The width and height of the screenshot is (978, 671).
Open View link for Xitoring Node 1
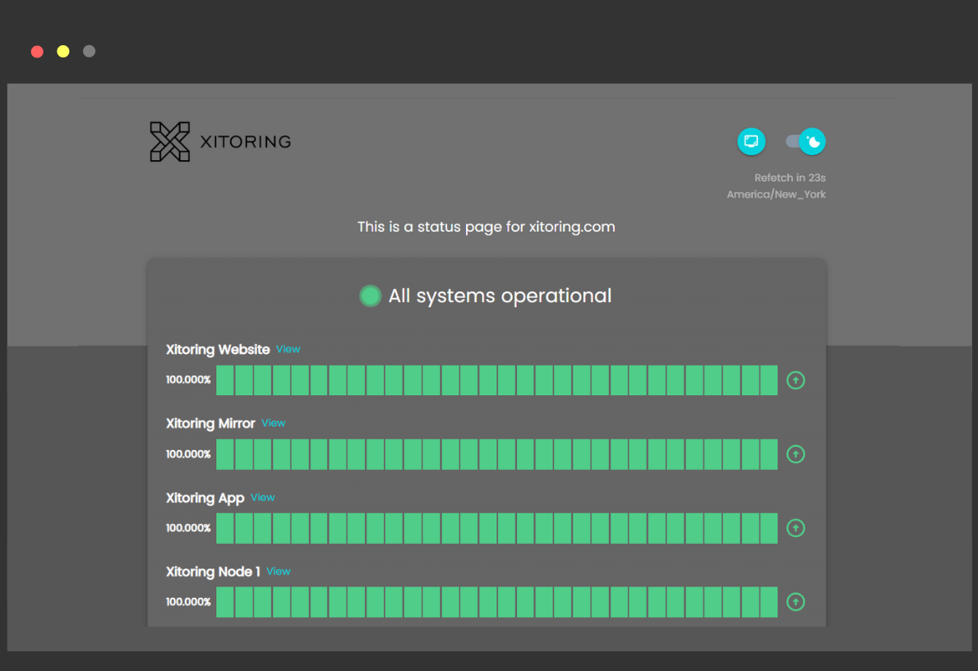(278, 572)
